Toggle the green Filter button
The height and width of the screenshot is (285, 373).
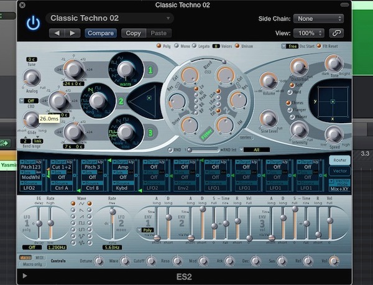(x=206, y=134)
